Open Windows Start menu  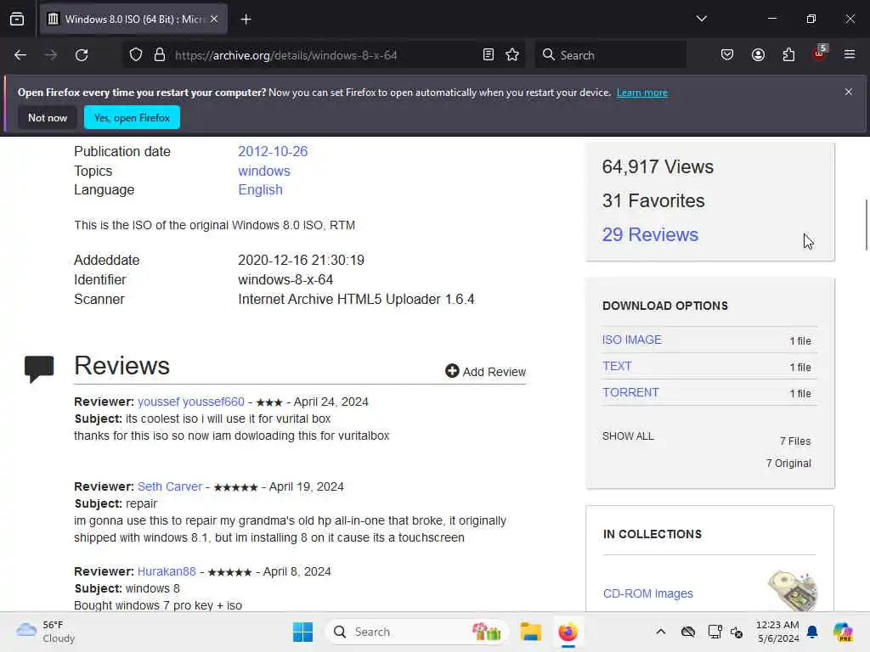coord(302,632)
